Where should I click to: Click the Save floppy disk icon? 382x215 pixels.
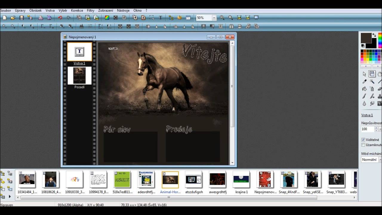[21, 18]
